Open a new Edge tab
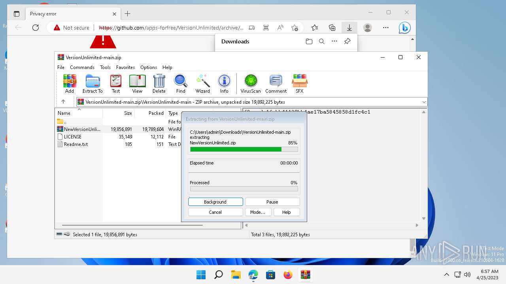The image size is (506, 284). [x=127, y=14]
